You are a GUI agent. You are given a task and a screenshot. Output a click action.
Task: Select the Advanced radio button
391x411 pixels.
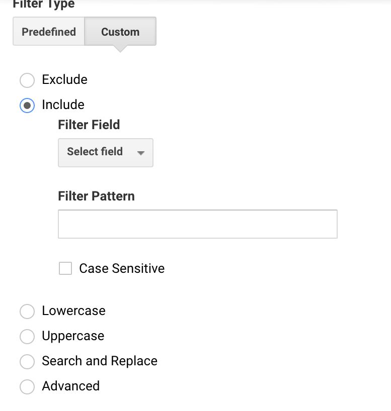(x=27, y=387)
